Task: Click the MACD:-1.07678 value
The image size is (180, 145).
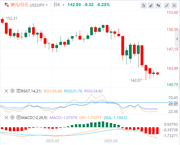Action: (x=63, y=118)
